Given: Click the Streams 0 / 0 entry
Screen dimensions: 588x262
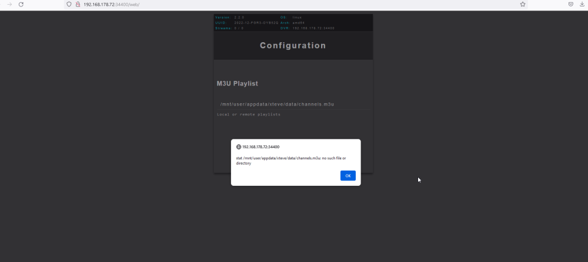Looking at the screenshot, I should pos(229,28).
